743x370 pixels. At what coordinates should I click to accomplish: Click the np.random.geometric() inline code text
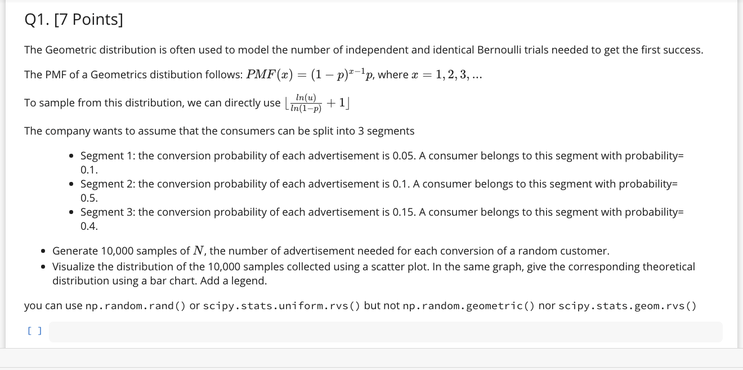click(467, 306)
